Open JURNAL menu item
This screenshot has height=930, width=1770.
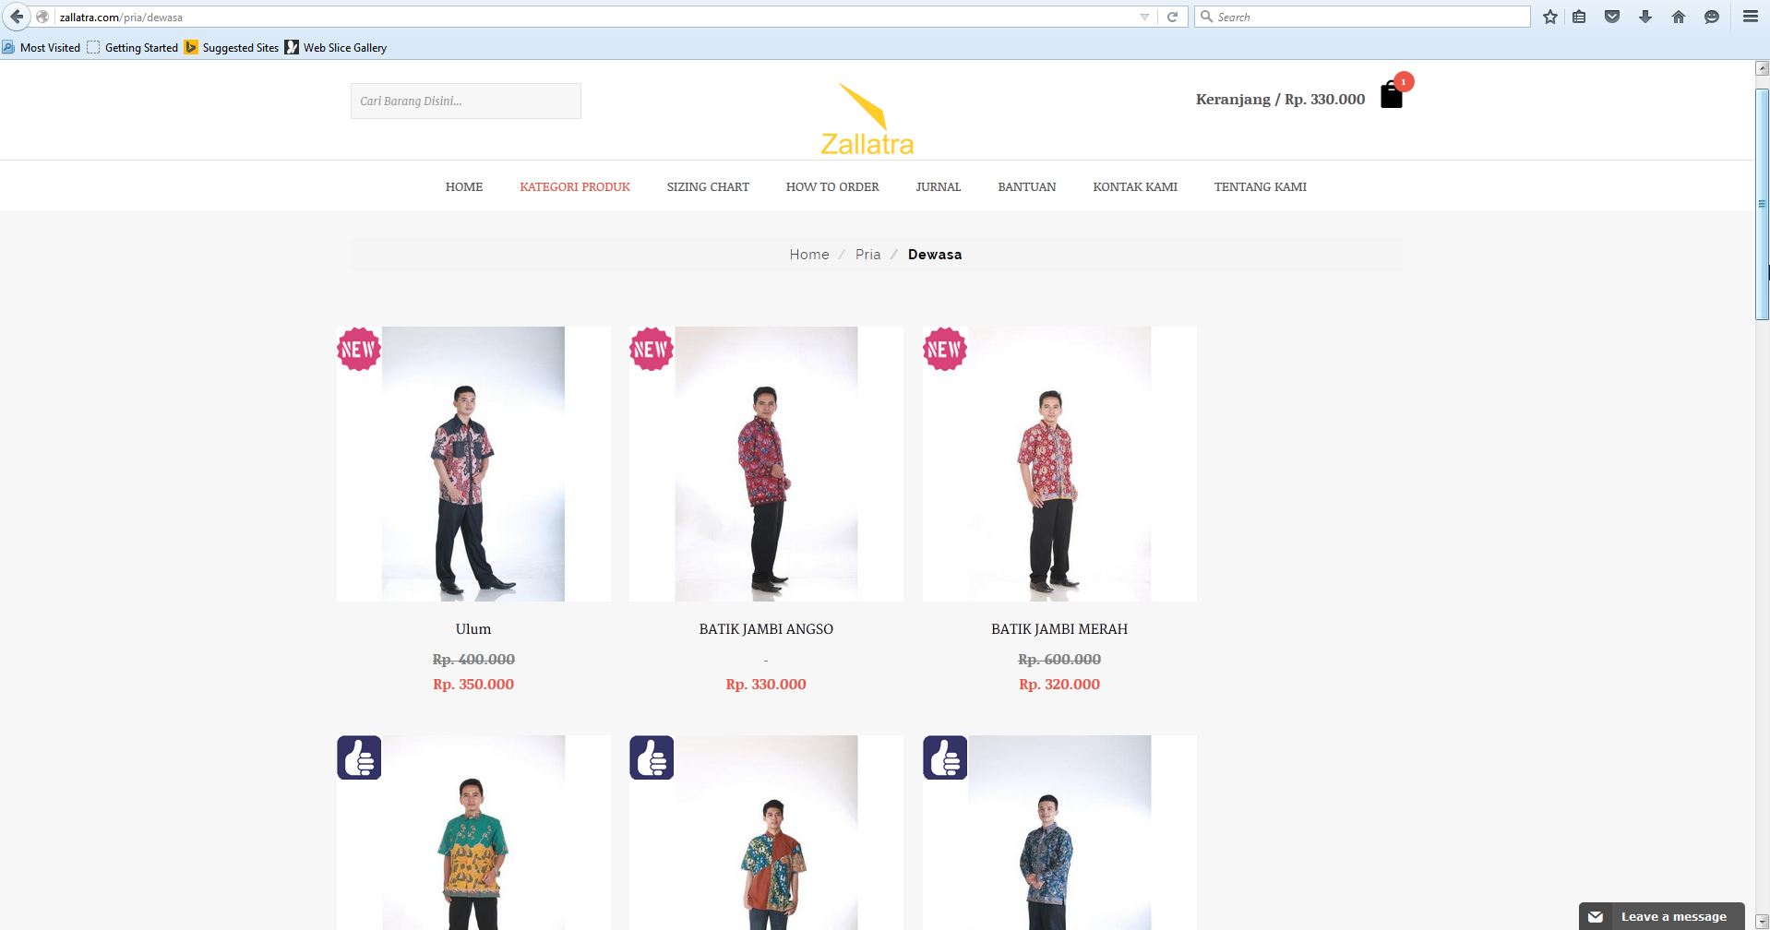(939, 186)
